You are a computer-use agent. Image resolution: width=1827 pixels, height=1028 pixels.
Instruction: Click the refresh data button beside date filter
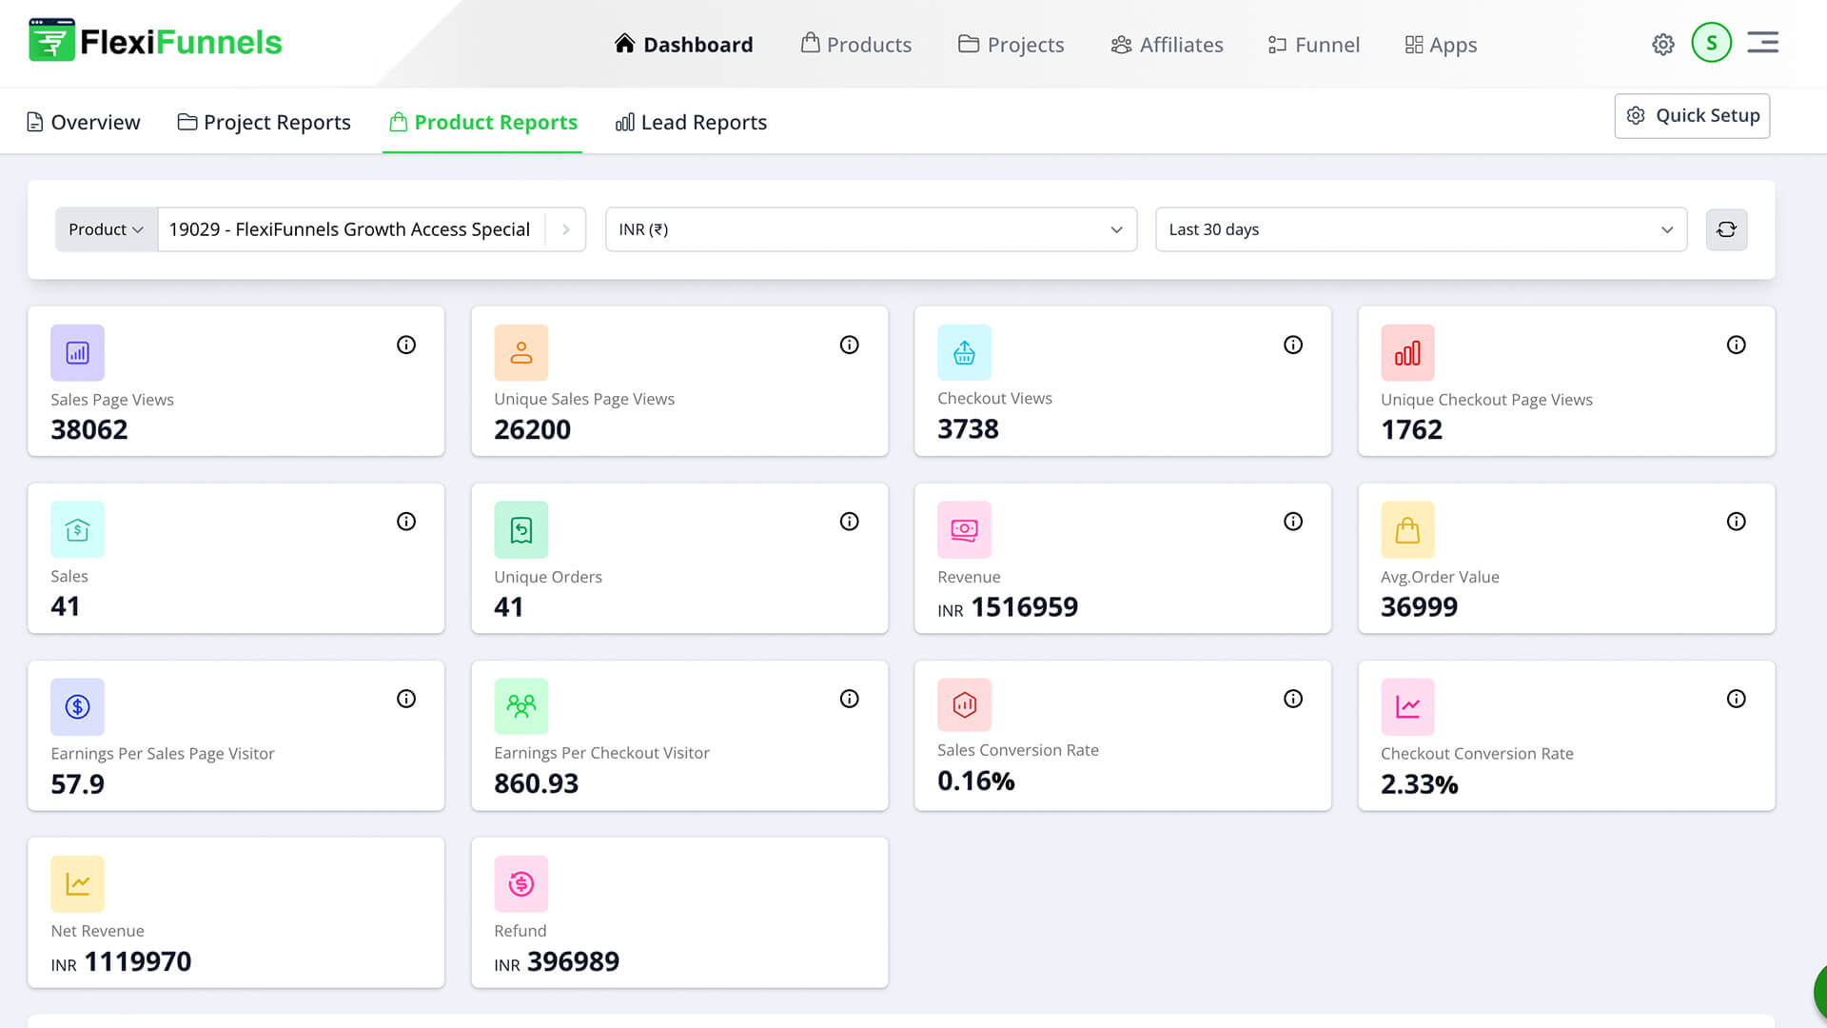point(1726,229)
